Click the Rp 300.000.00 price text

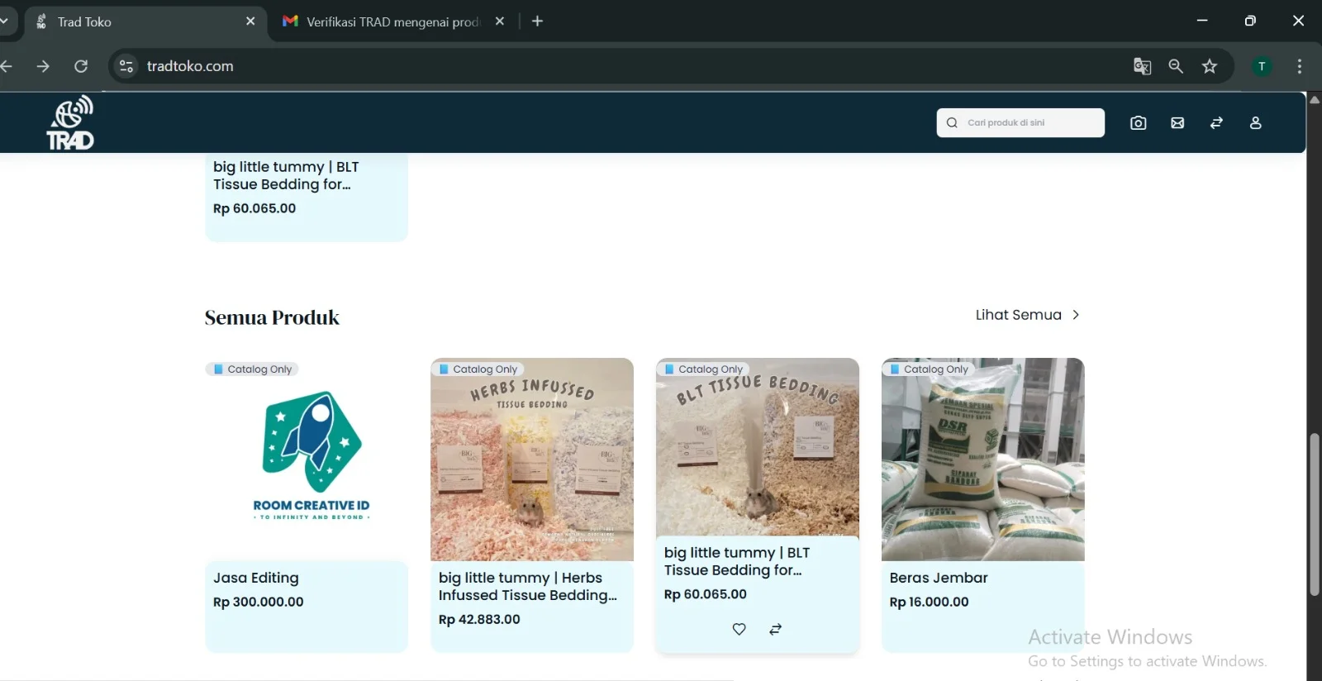tap(259, 602)
